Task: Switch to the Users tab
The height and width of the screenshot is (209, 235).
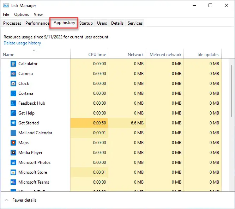Action: coord(102,23)
